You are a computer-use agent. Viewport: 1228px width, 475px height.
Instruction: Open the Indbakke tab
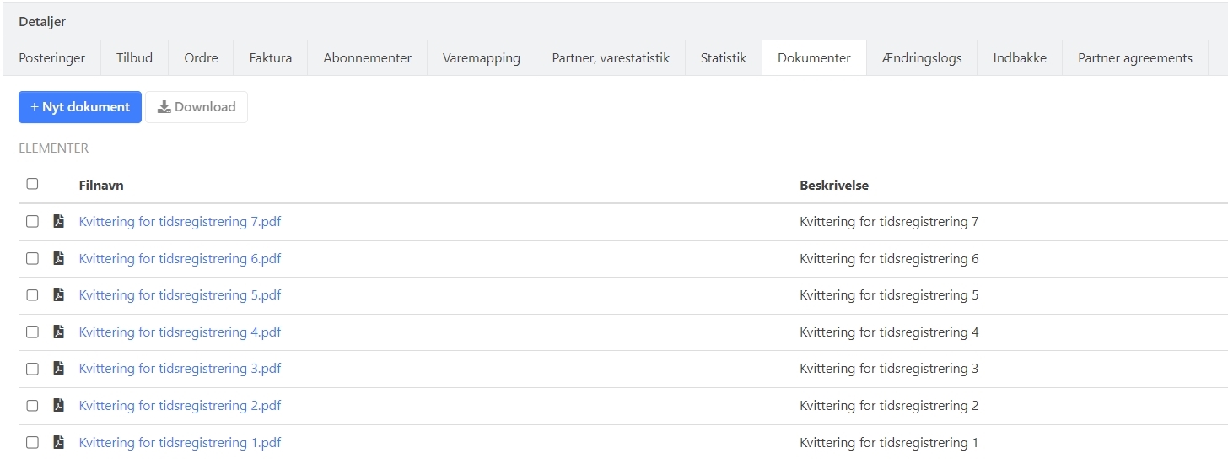[1020, 58]
